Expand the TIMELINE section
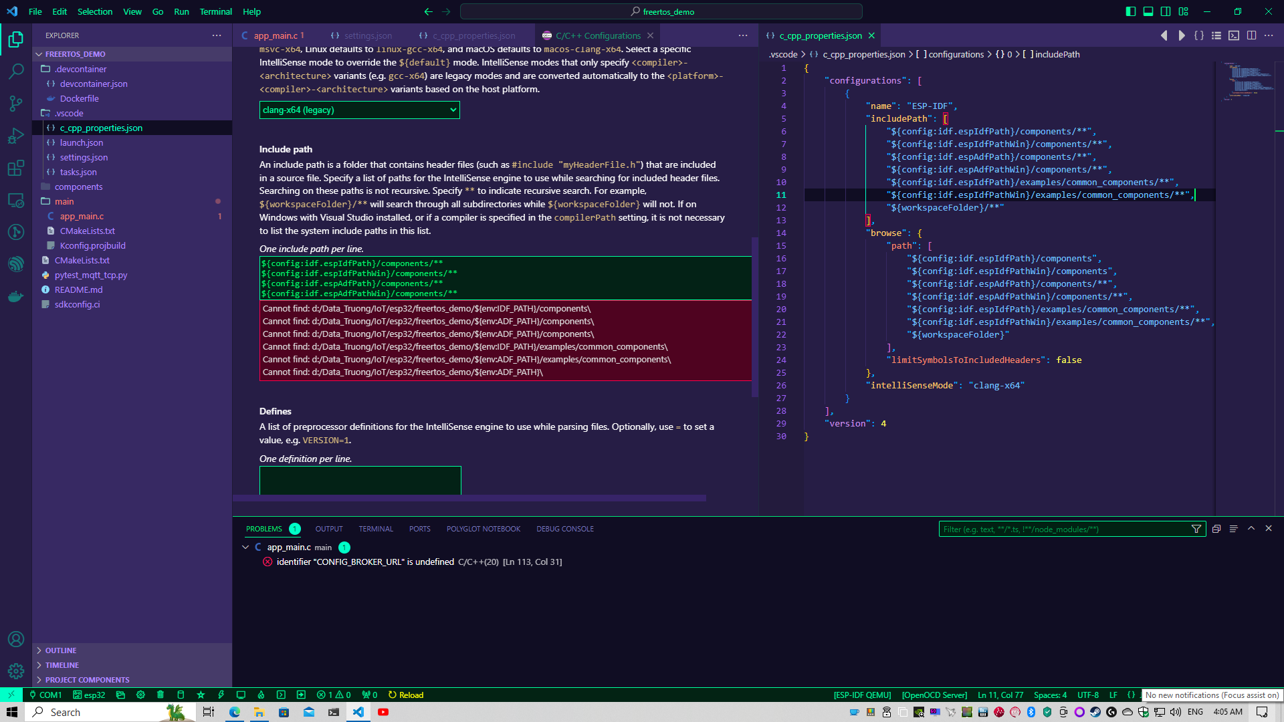This screenshot has width=1284, height=722. point(132,665)
